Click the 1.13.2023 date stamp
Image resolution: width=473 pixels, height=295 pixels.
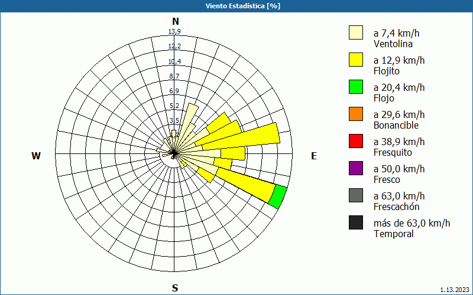coord(455,290)
